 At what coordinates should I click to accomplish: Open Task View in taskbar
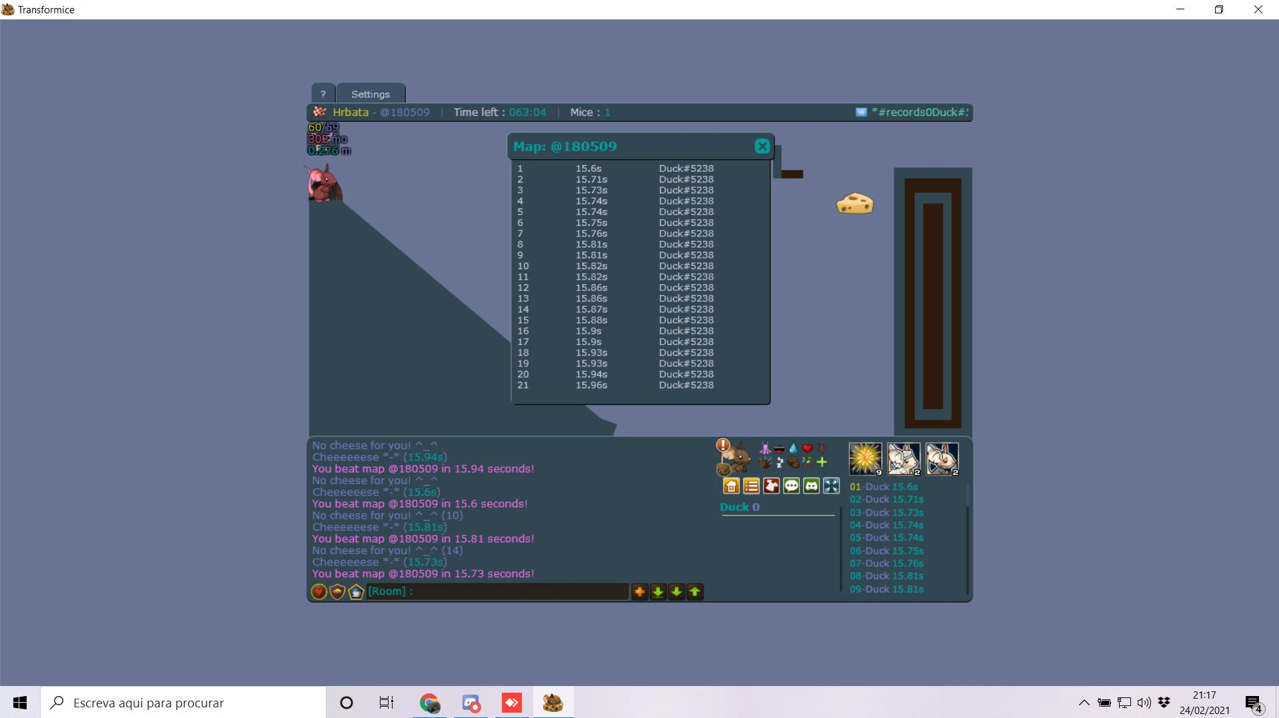pyautogui.click(x=387, y=703)
